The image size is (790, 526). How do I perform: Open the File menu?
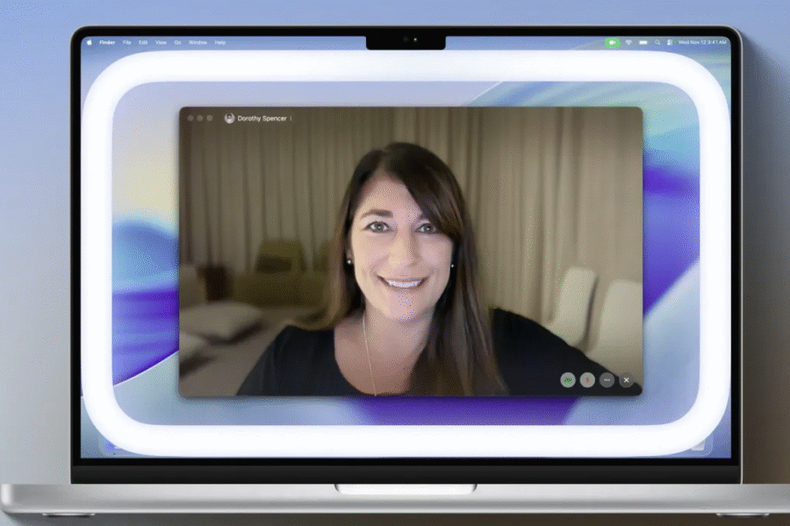pyautogui.click(x=127, y=42)
